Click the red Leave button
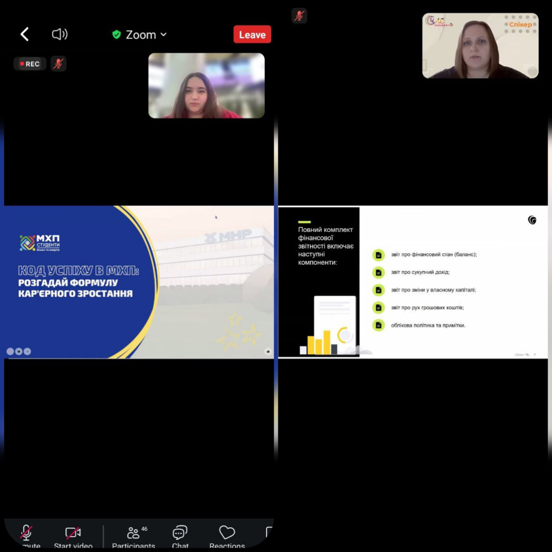Viewport: 552px width, 552px height. [252, 34]
